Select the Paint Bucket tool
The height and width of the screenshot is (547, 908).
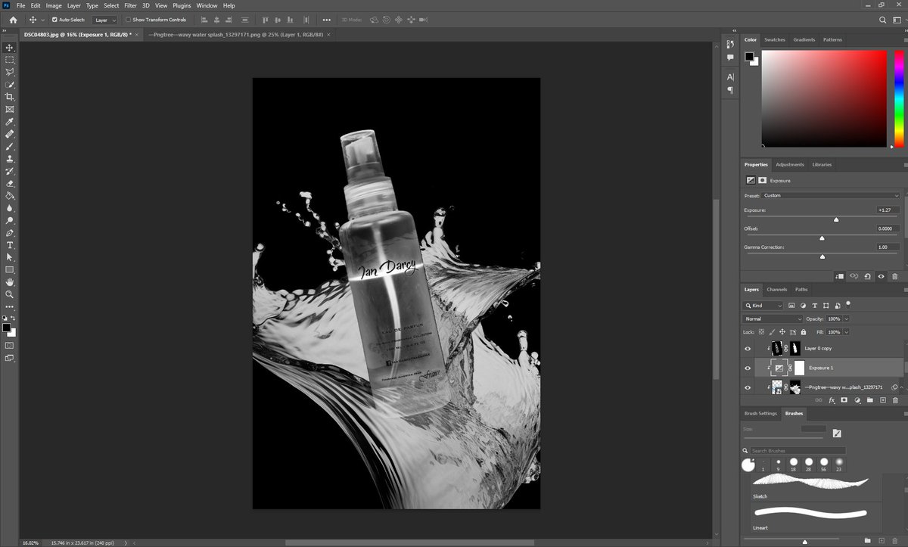click(10, 195)
